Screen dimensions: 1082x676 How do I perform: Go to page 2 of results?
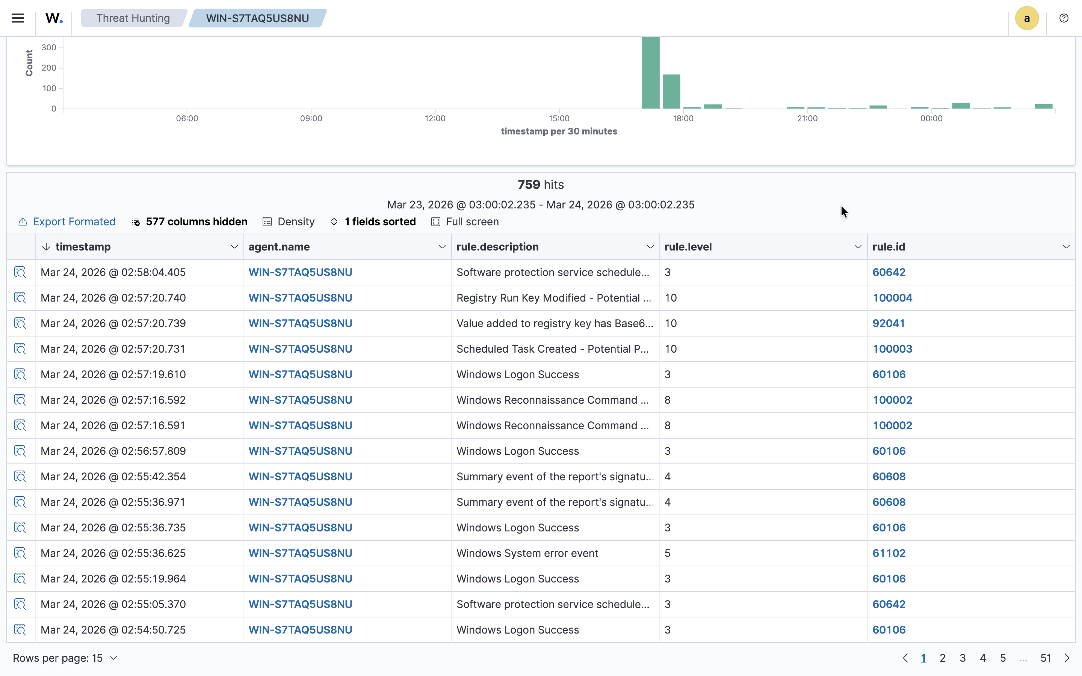[943, 658]
